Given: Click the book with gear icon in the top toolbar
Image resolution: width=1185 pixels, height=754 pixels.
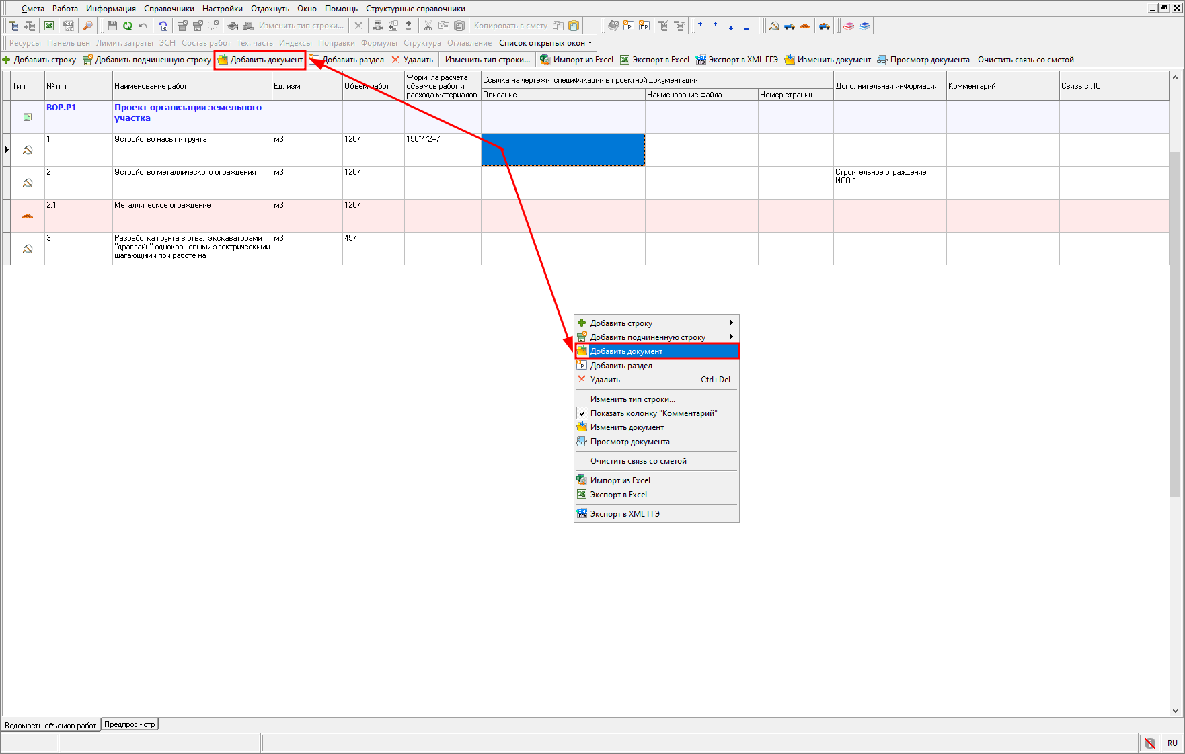Looking at the screenshot, I should point(613,26).
